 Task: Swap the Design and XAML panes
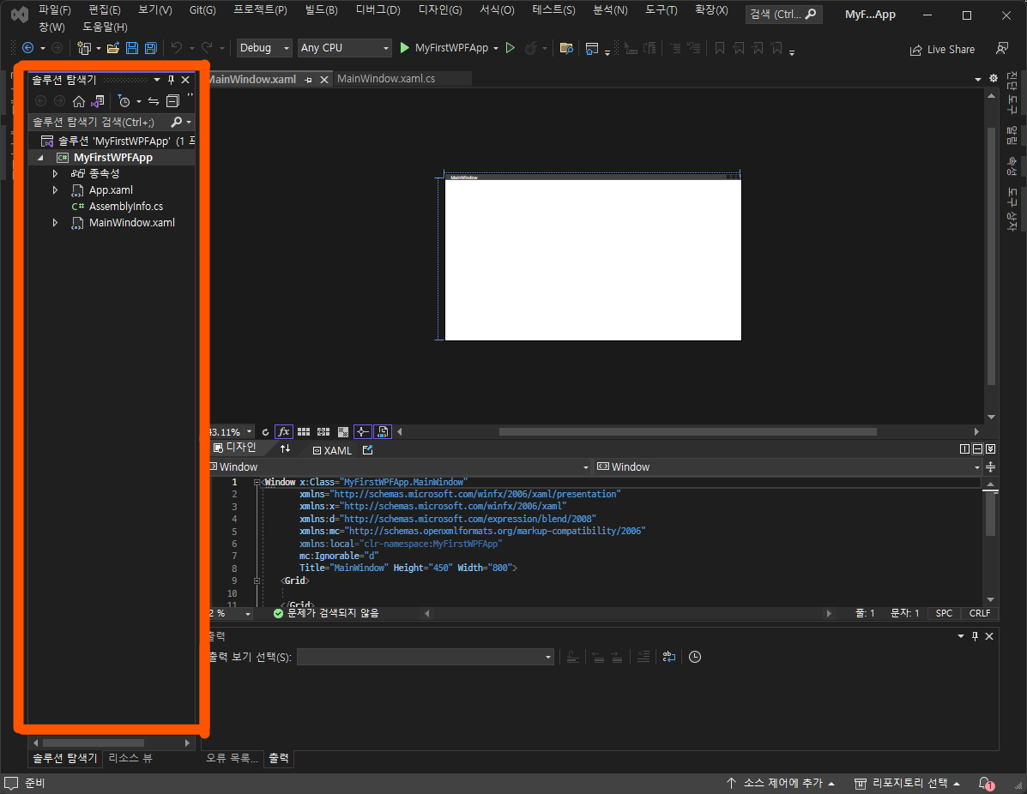point(285,449)
